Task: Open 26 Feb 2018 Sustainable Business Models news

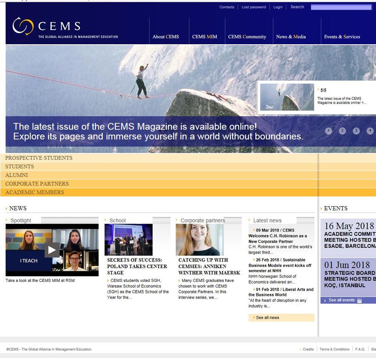Action: point(280,265)
